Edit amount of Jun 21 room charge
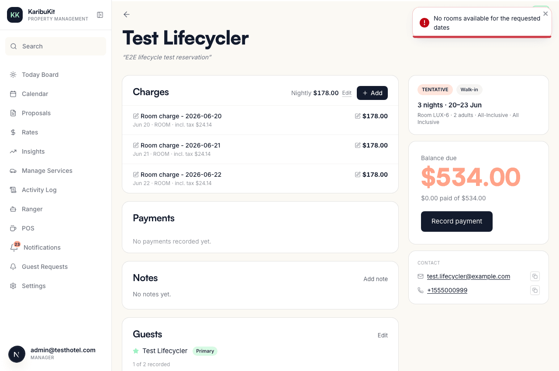This screenshot has width=559, height=371. (x=358, y=145)
